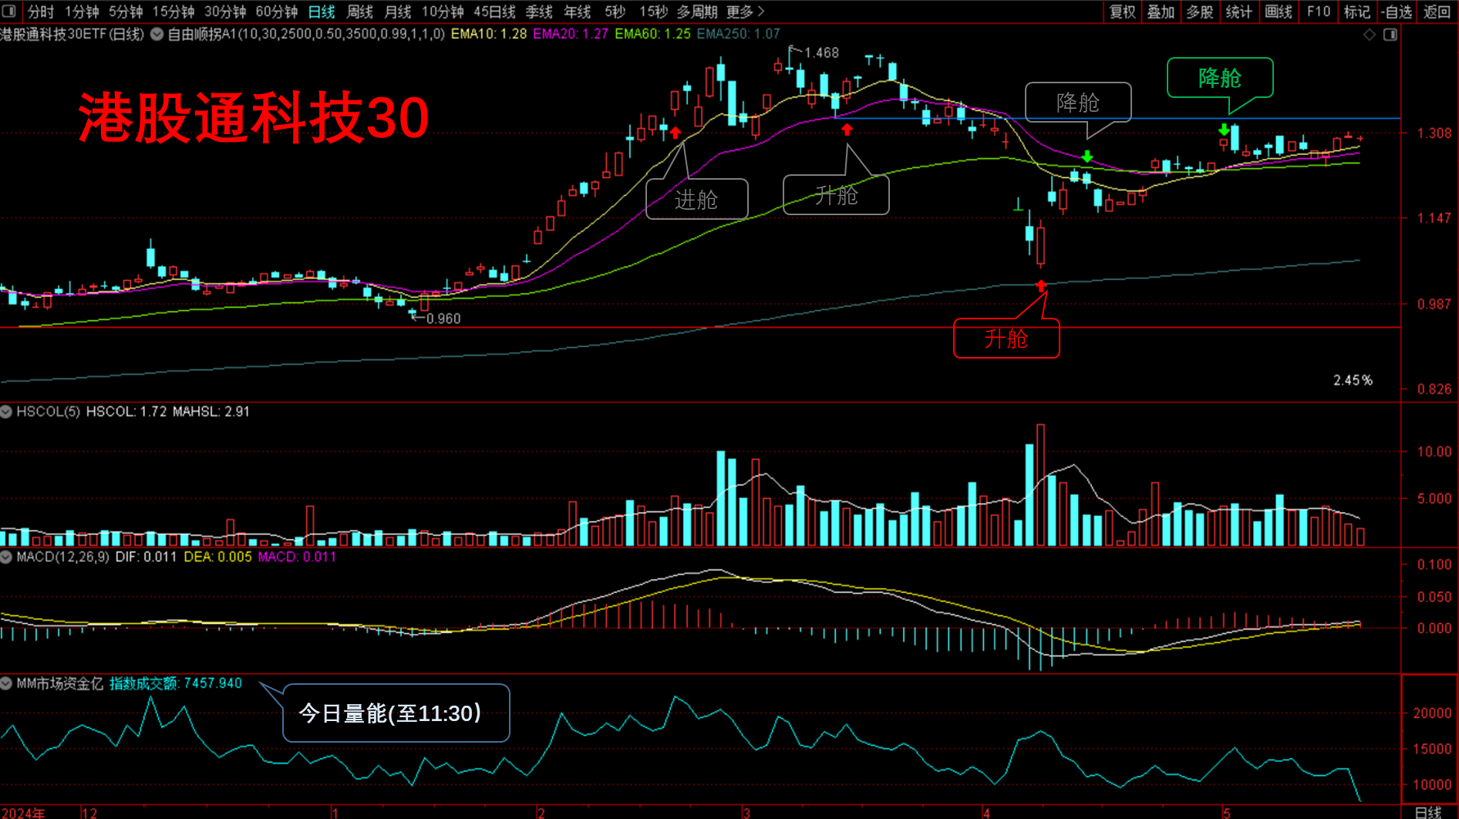Expand 更多 period options
1459x819 pixels.
pyautogui.click(x=745, y=12)
